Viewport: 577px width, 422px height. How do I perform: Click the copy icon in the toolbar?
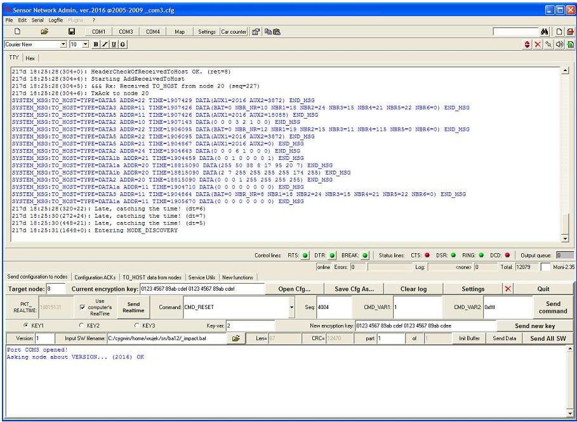point(269,32)
